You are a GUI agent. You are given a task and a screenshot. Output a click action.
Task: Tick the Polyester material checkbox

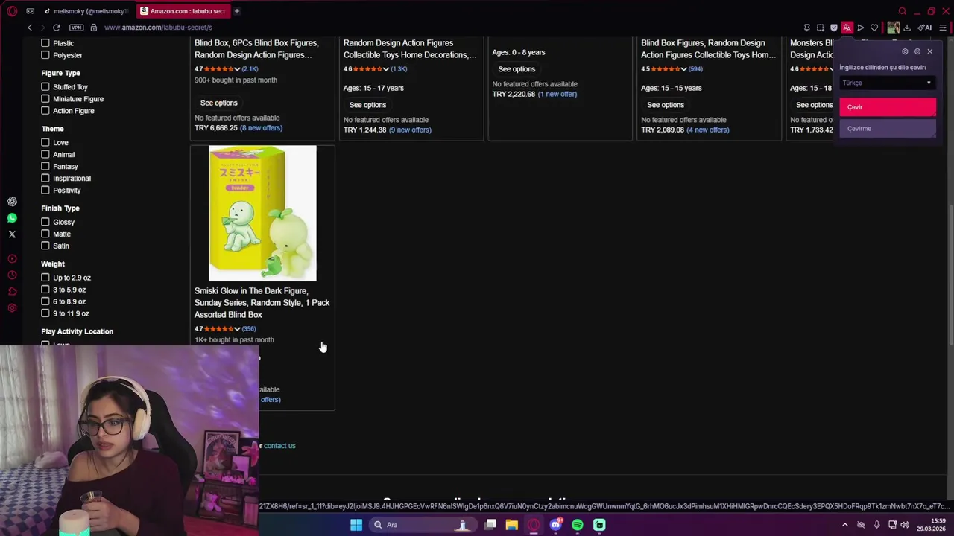coord(45,55)
